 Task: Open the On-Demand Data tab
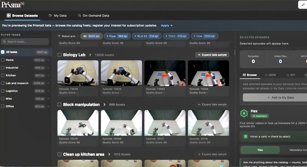point(93,16)
